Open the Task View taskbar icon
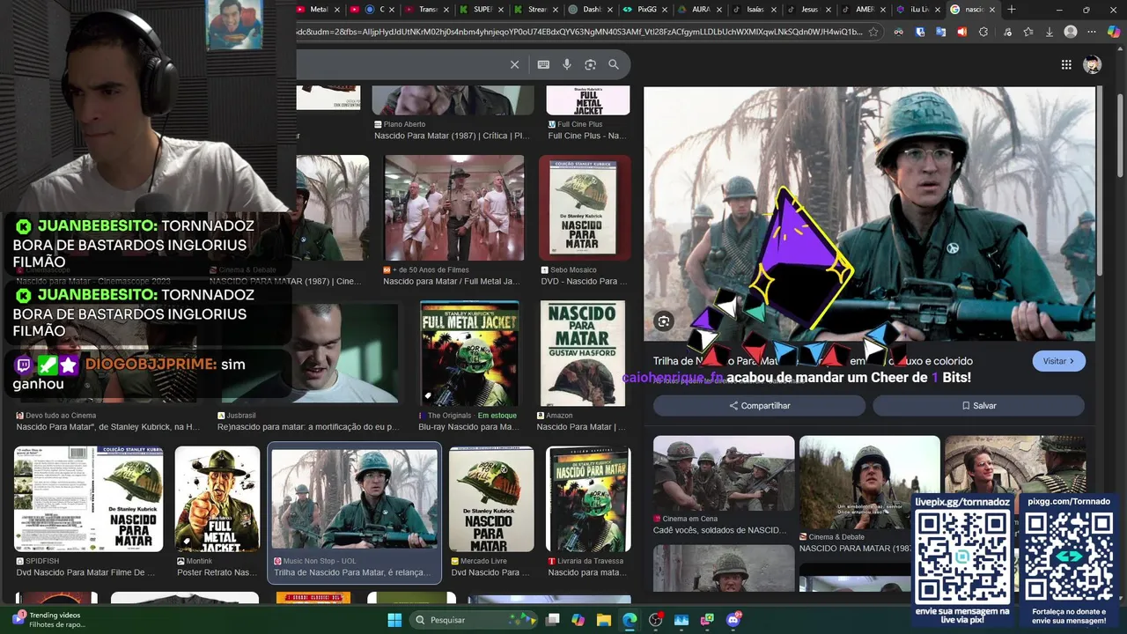 pos(552,620)
